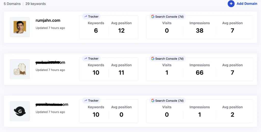Click the 29 keywords summary text
Viewport: 261px width, 132px height.
pos(35,4)
